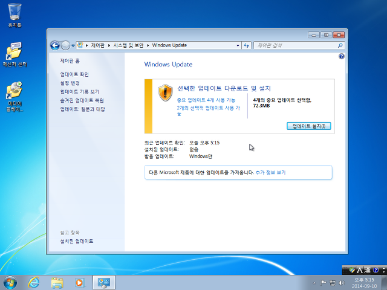Image resolution: width=387 pixels, height=290 pixels.
Task: Select the 메신저 센터 desktop shortcut
Action: 15,54
